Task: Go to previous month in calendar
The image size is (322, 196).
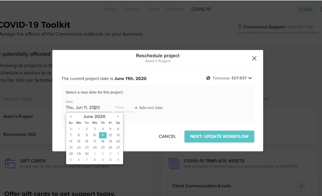Action: [x=71, y=117]
